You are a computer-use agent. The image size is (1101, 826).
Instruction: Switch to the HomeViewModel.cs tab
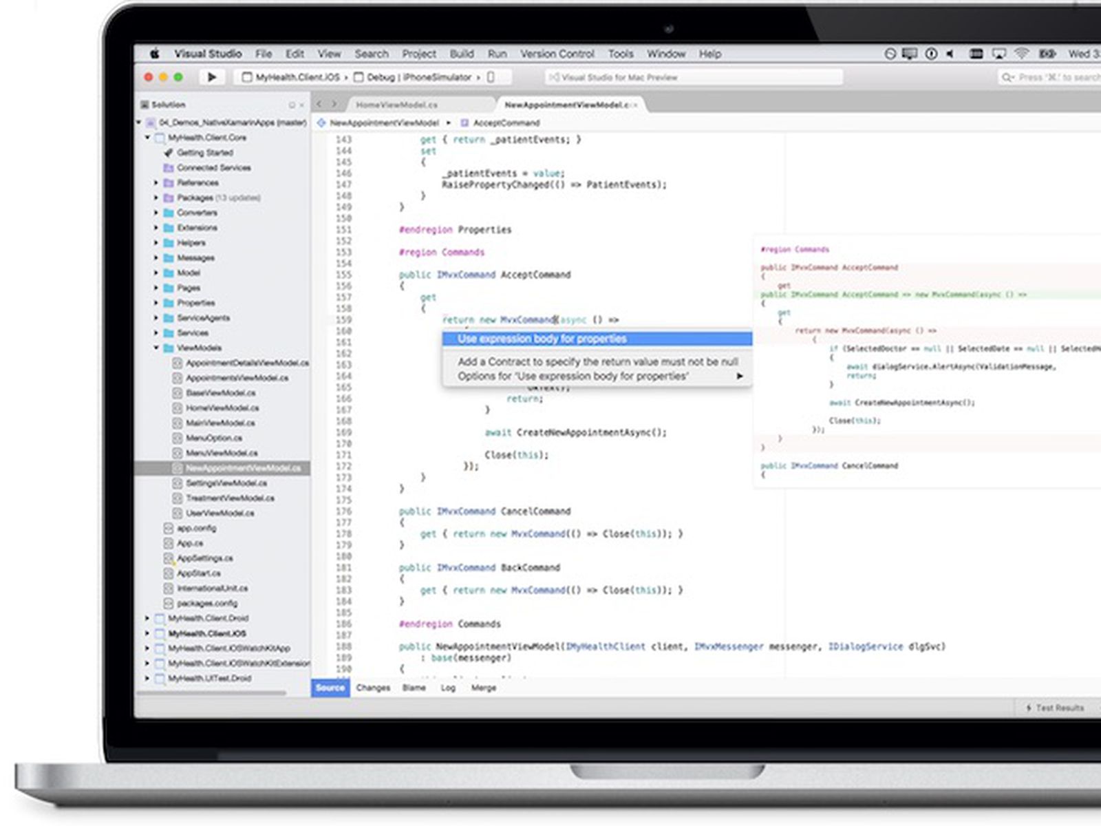[396, 105]
